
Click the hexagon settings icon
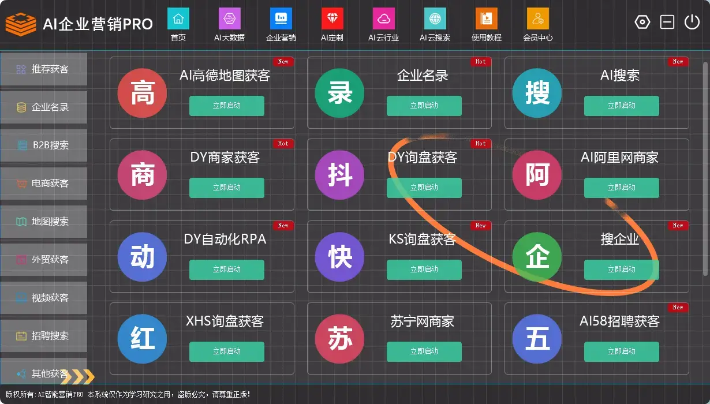pyautogui.click(x=642, y=23)
